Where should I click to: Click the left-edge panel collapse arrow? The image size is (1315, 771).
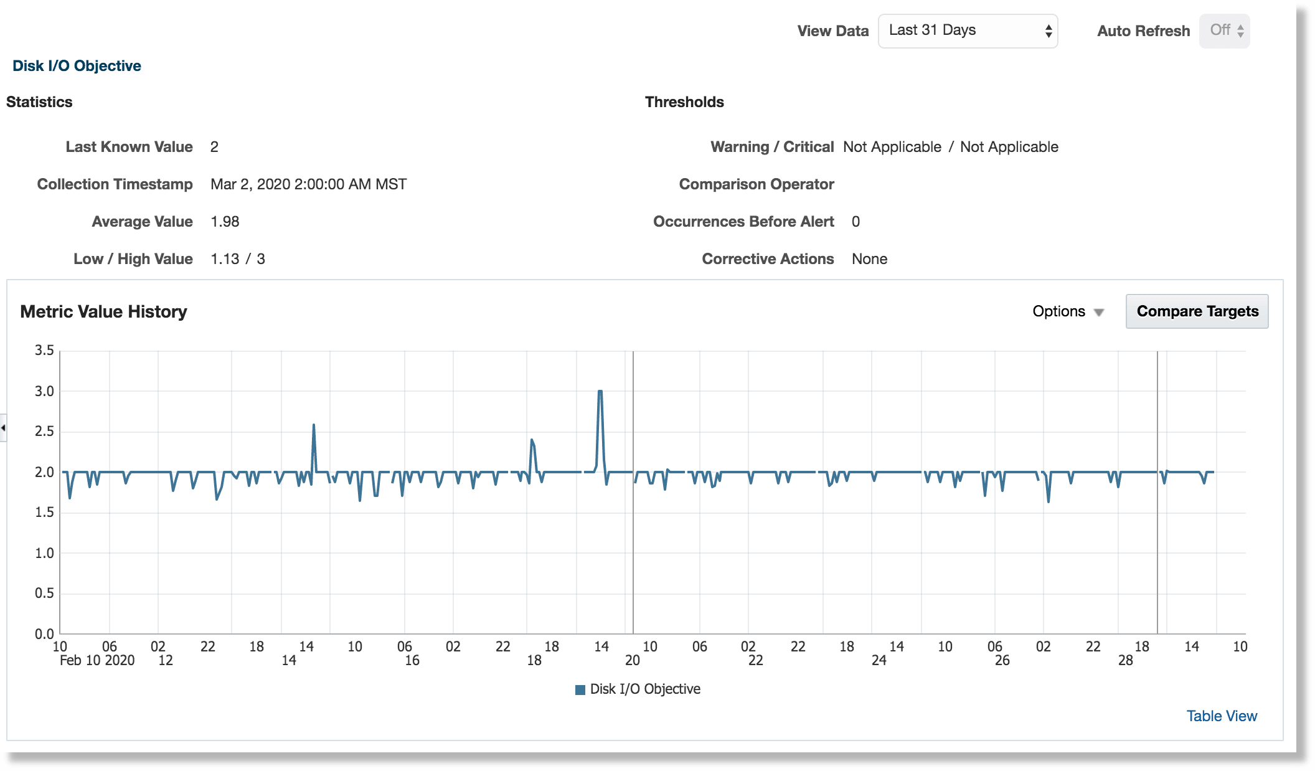click(x=3, y=428)
